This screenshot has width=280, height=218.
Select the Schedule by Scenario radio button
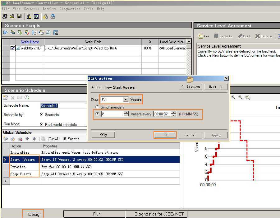pos(41,114)
